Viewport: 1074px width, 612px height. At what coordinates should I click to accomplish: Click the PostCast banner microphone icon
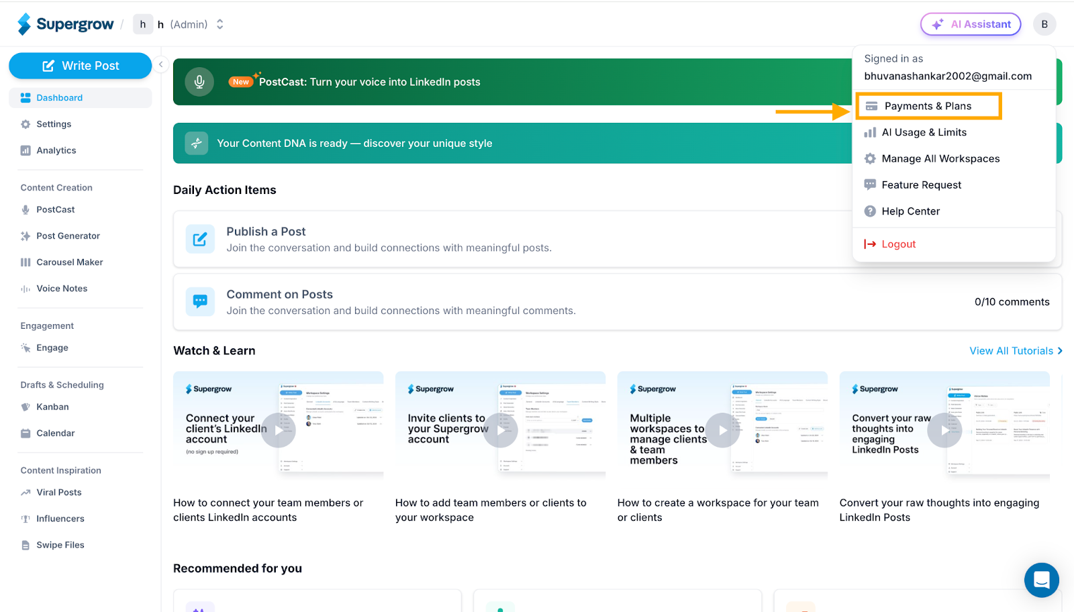pos(199,82)
